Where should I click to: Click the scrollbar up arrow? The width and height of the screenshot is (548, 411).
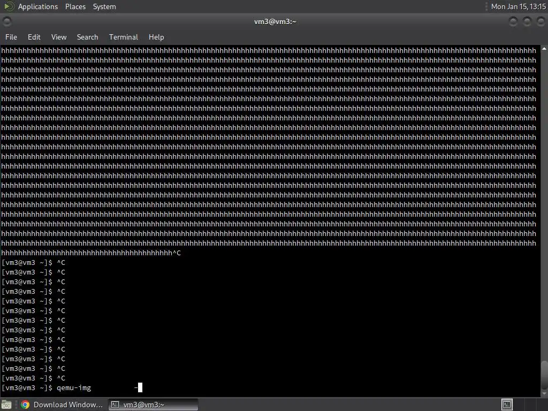544,49
